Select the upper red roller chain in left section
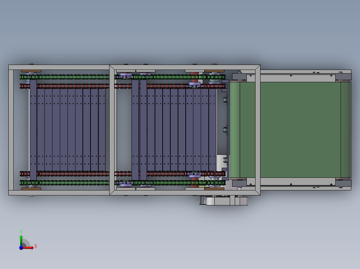 pyautogui.click(x=64, y=86)
